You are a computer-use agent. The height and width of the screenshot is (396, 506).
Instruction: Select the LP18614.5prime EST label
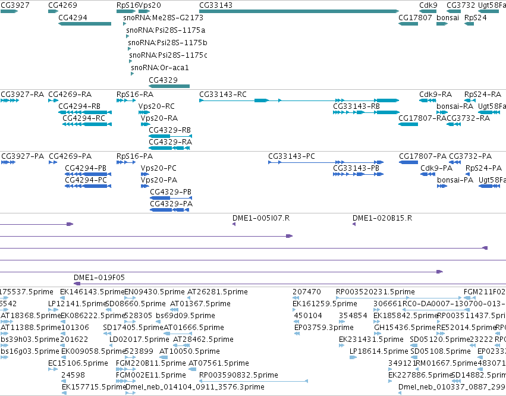click(379, 351)
